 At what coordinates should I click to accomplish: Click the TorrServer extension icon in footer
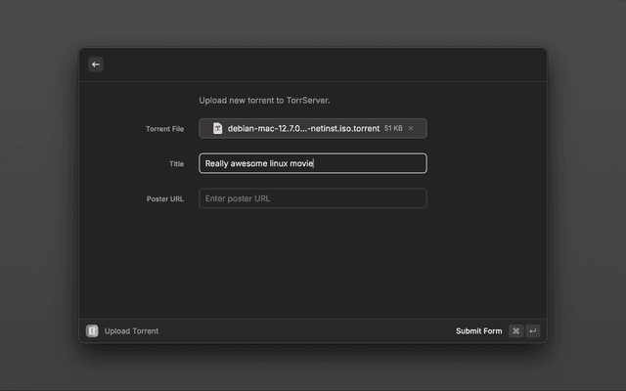click(92, 330)
